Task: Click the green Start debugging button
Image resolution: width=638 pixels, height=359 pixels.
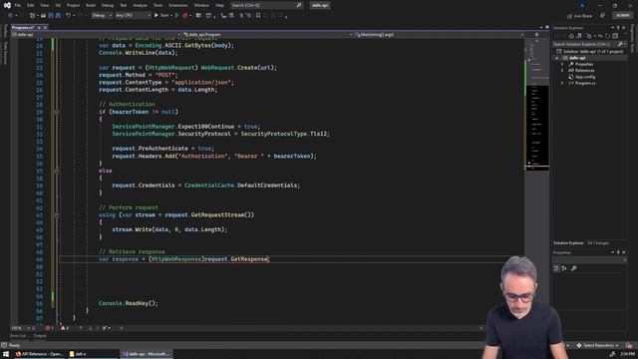Action: (161, 16)
